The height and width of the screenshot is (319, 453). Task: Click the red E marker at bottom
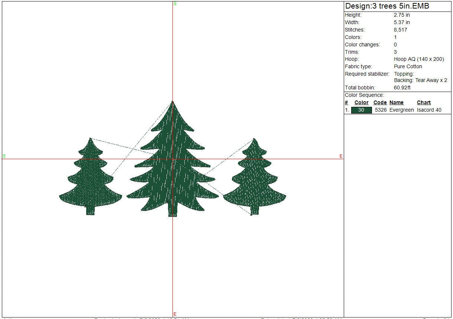(175, 314)
